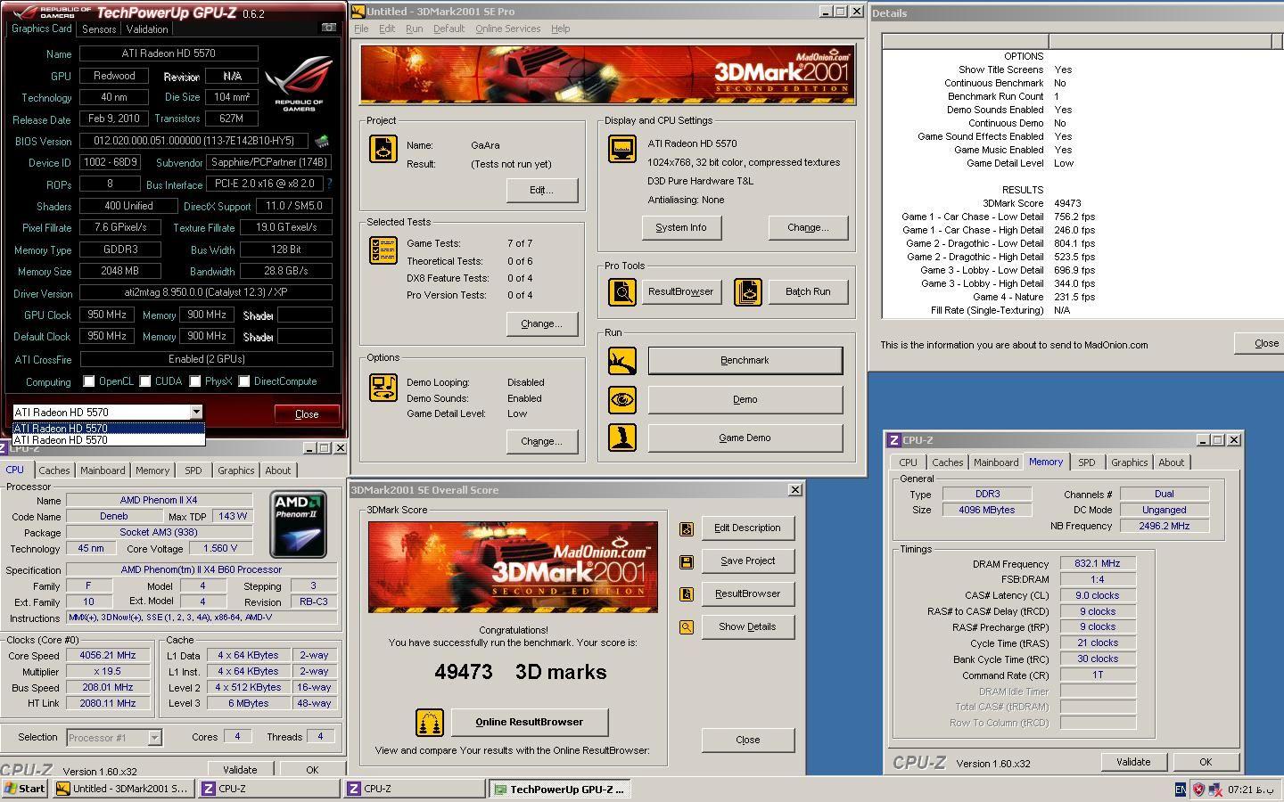The image size is (1284, 802).
Task: Click the System Info button
Action: pyautogui.click(x=681, y=227)
